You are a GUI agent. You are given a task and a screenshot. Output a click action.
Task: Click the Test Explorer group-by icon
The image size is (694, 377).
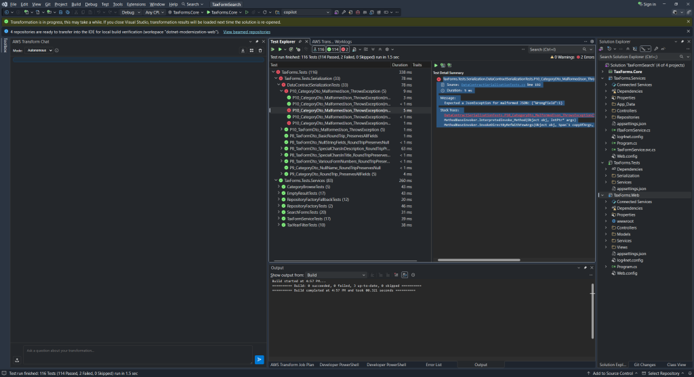(365, 49)
